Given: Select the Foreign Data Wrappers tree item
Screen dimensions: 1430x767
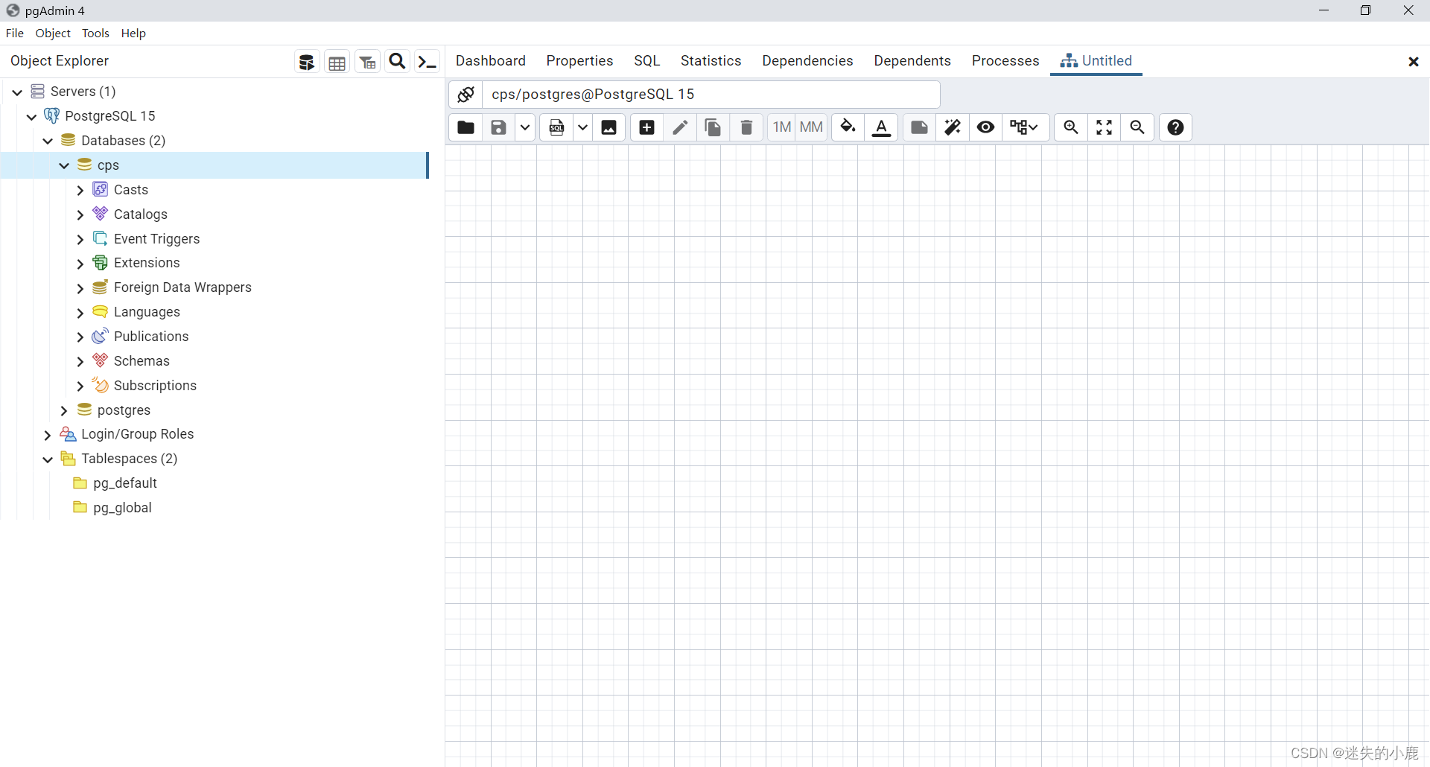Looking at the screenshot, I should click(182, 287).
